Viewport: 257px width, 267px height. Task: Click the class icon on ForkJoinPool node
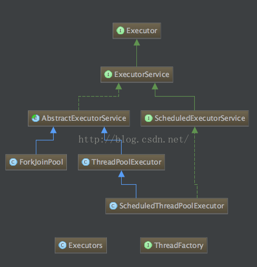pos(13,162)
